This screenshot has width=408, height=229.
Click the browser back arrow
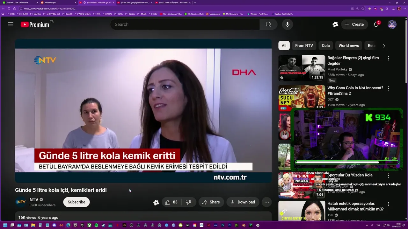point(3,9)
